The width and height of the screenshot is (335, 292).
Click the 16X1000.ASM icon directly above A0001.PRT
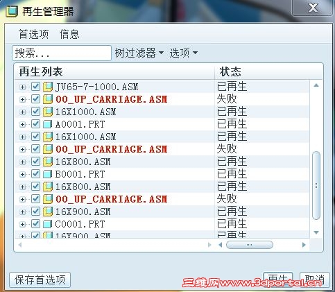[48, 112]
